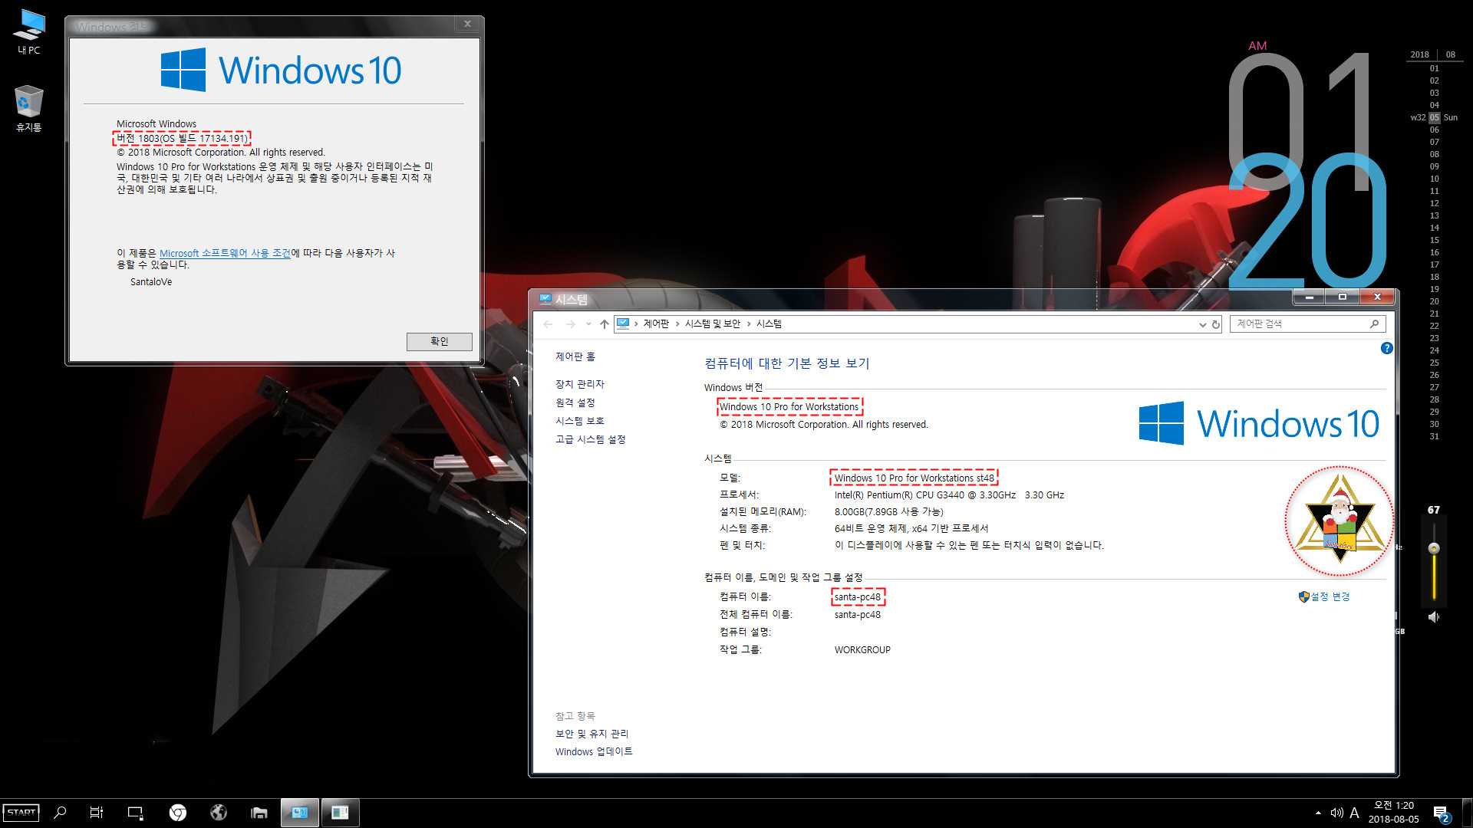
Task: Open the globe browser icon on taskbar
Action: 219,813
